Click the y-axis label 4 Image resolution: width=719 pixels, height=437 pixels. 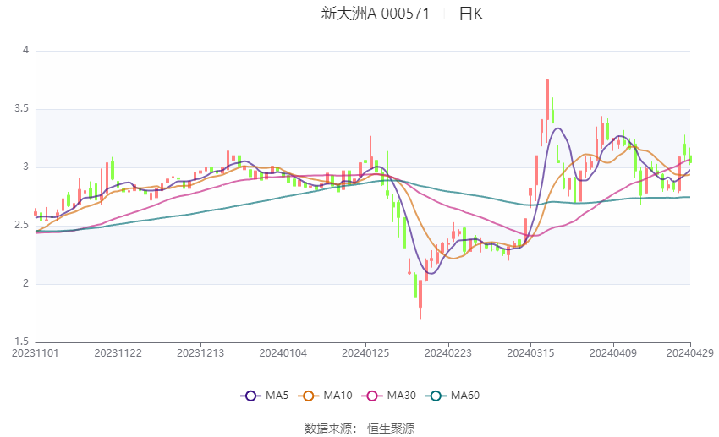[x=25, y=50]
